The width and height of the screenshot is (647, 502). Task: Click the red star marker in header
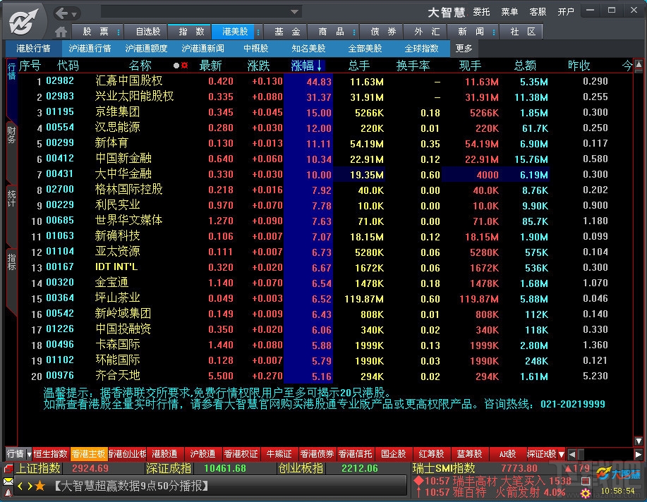click(184, 65)
